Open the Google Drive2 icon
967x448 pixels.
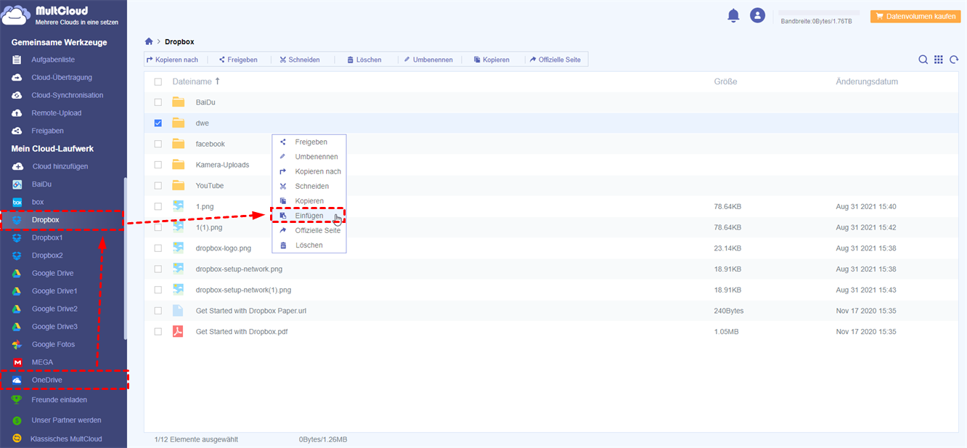point(17,309)
